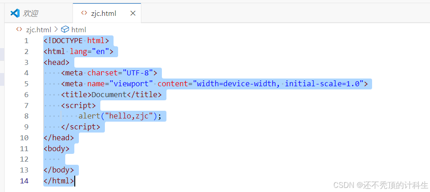This screenshot has height=192, width=430.
Task: Click line number 8 in gutter
Action: 26,116
